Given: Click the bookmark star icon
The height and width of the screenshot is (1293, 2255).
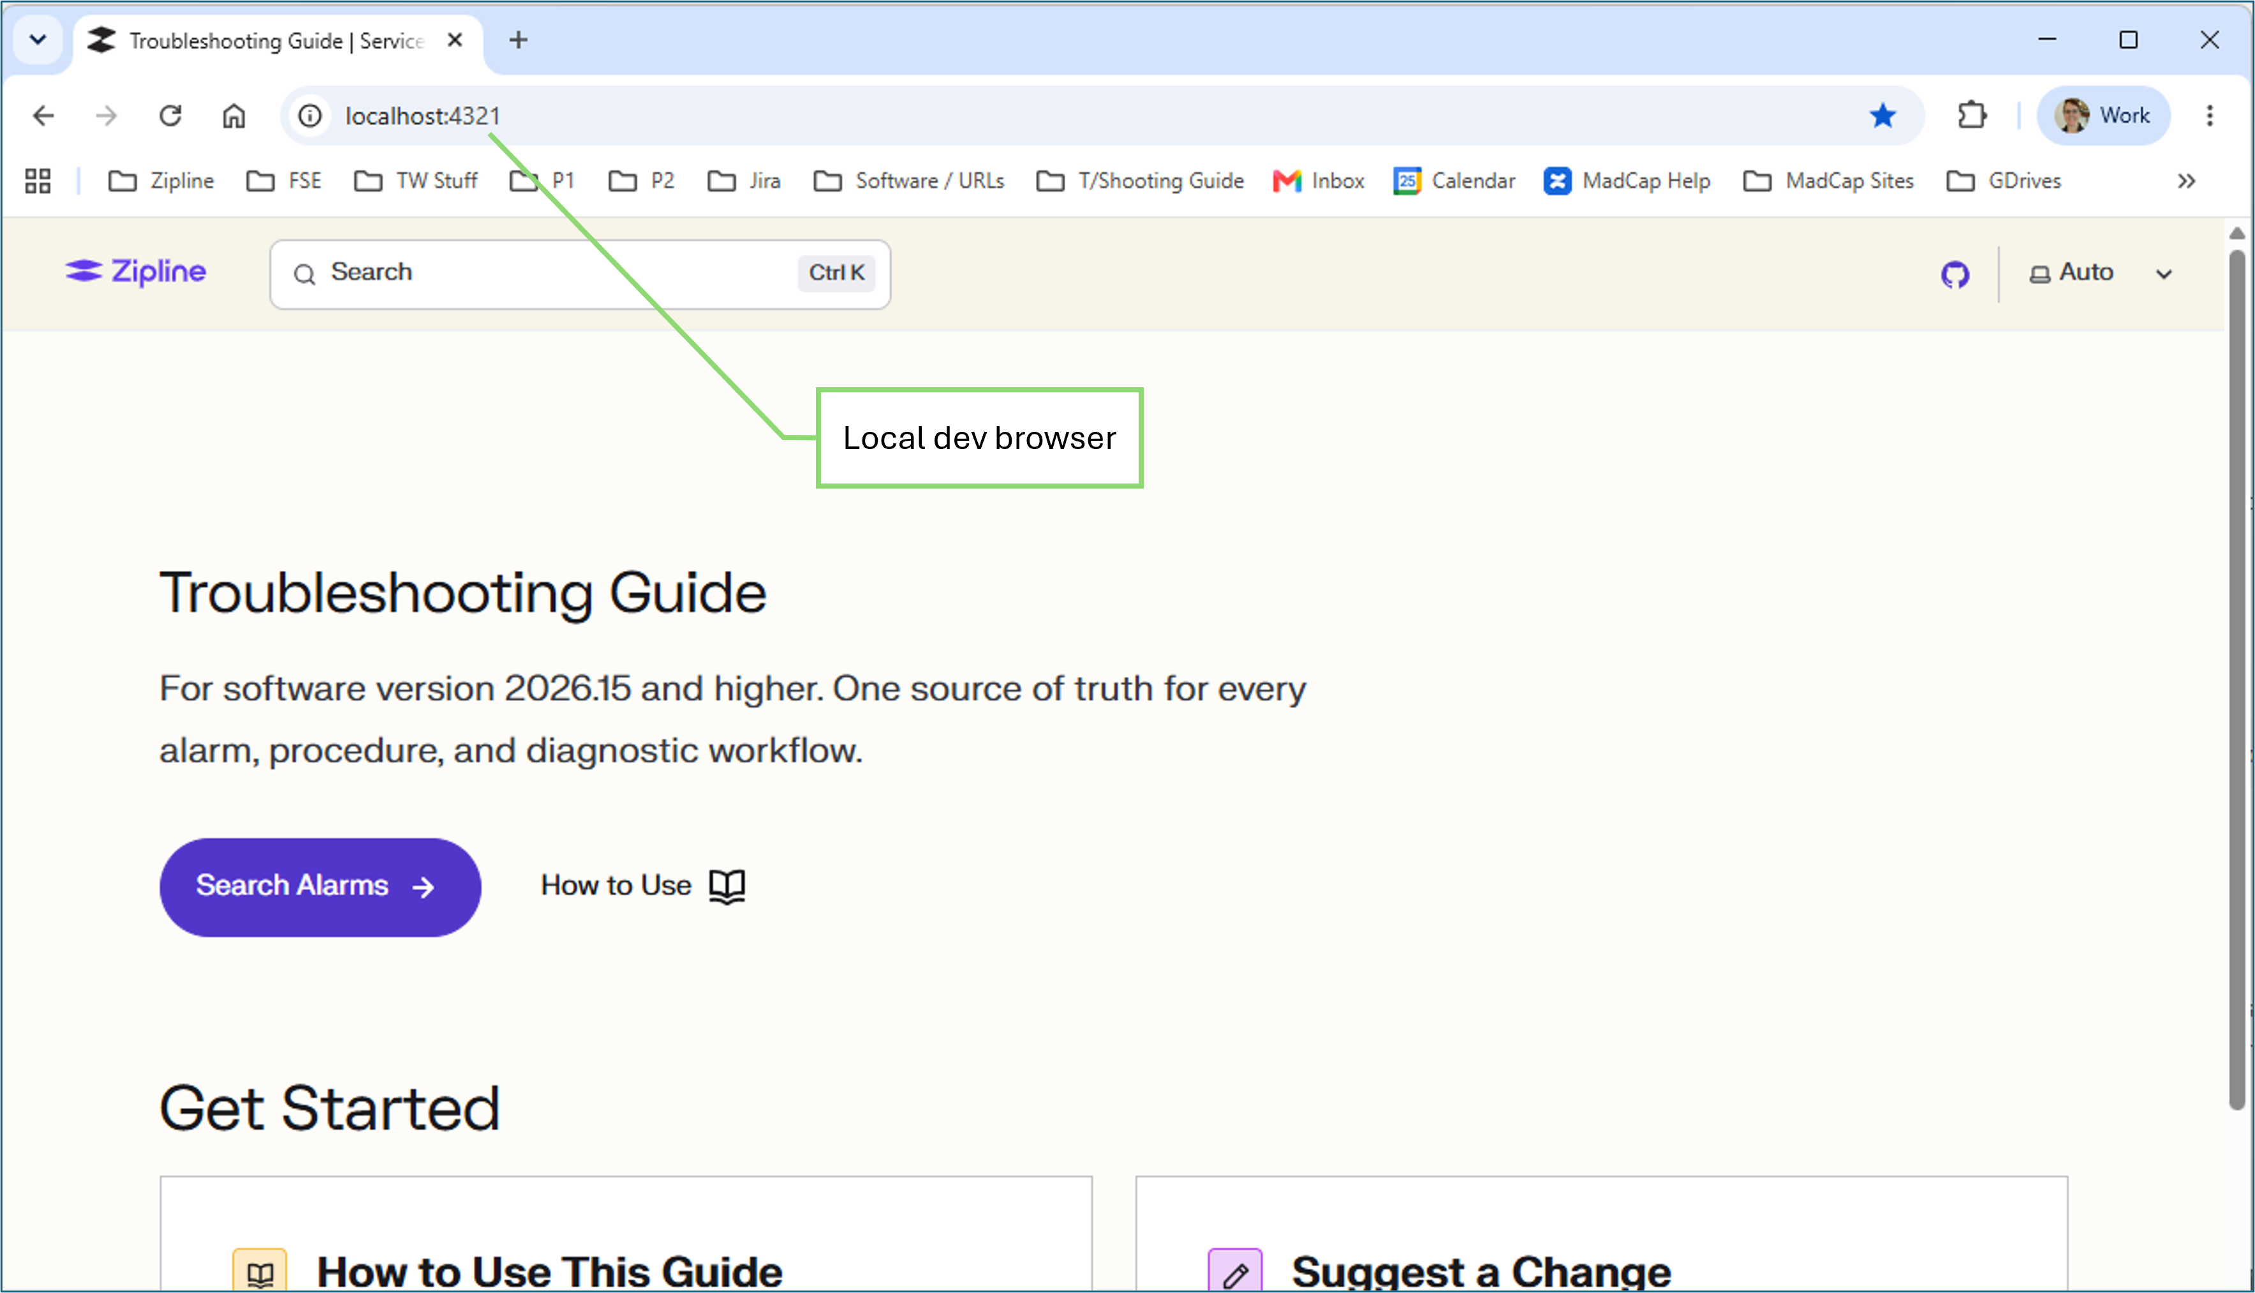Looking at the screenshot, I should coord(1882,115).
